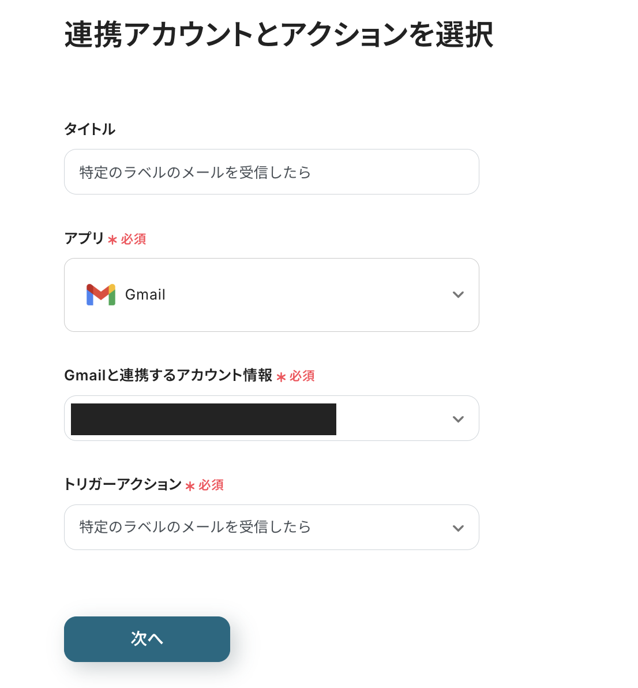The width and height of the screenshot is (638, 688).
Task: Click the blacked-out account name box
Action: pos(203,419)
